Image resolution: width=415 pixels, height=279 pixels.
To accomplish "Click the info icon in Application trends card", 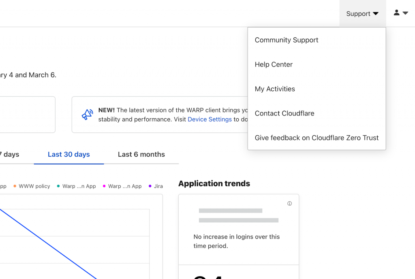I will click(x=289, y=203).
